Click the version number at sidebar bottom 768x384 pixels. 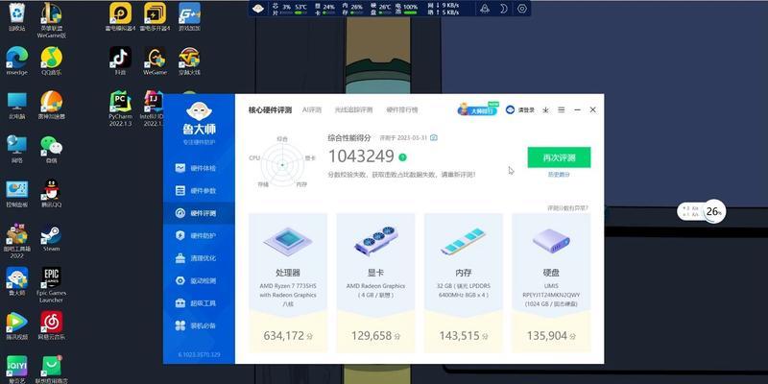(199, 354)
